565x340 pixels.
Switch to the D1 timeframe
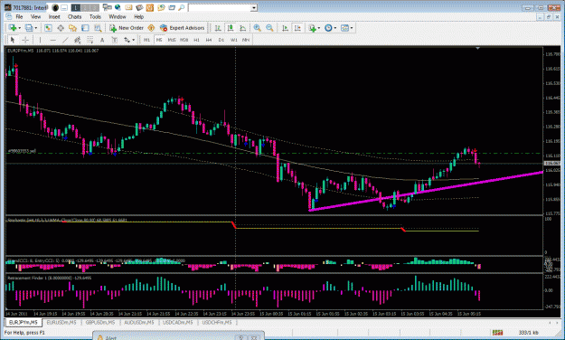(x=221, y=40)
